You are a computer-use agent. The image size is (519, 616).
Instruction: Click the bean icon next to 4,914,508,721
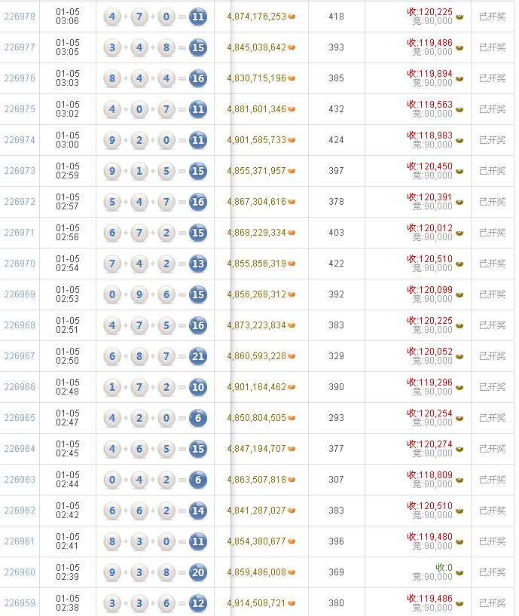click(x=292, y=603)
